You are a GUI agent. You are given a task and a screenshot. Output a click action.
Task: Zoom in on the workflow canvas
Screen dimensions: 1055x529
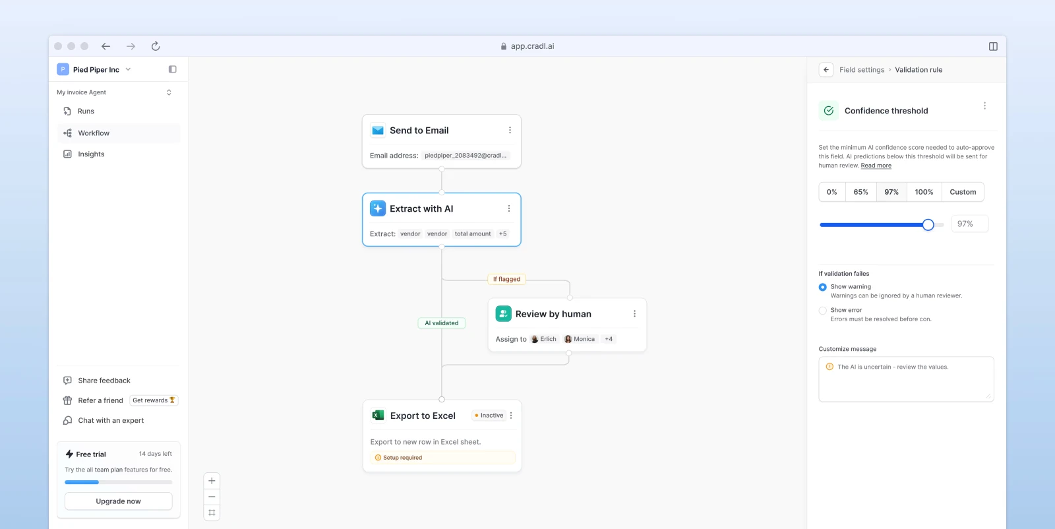click(212, 481)
